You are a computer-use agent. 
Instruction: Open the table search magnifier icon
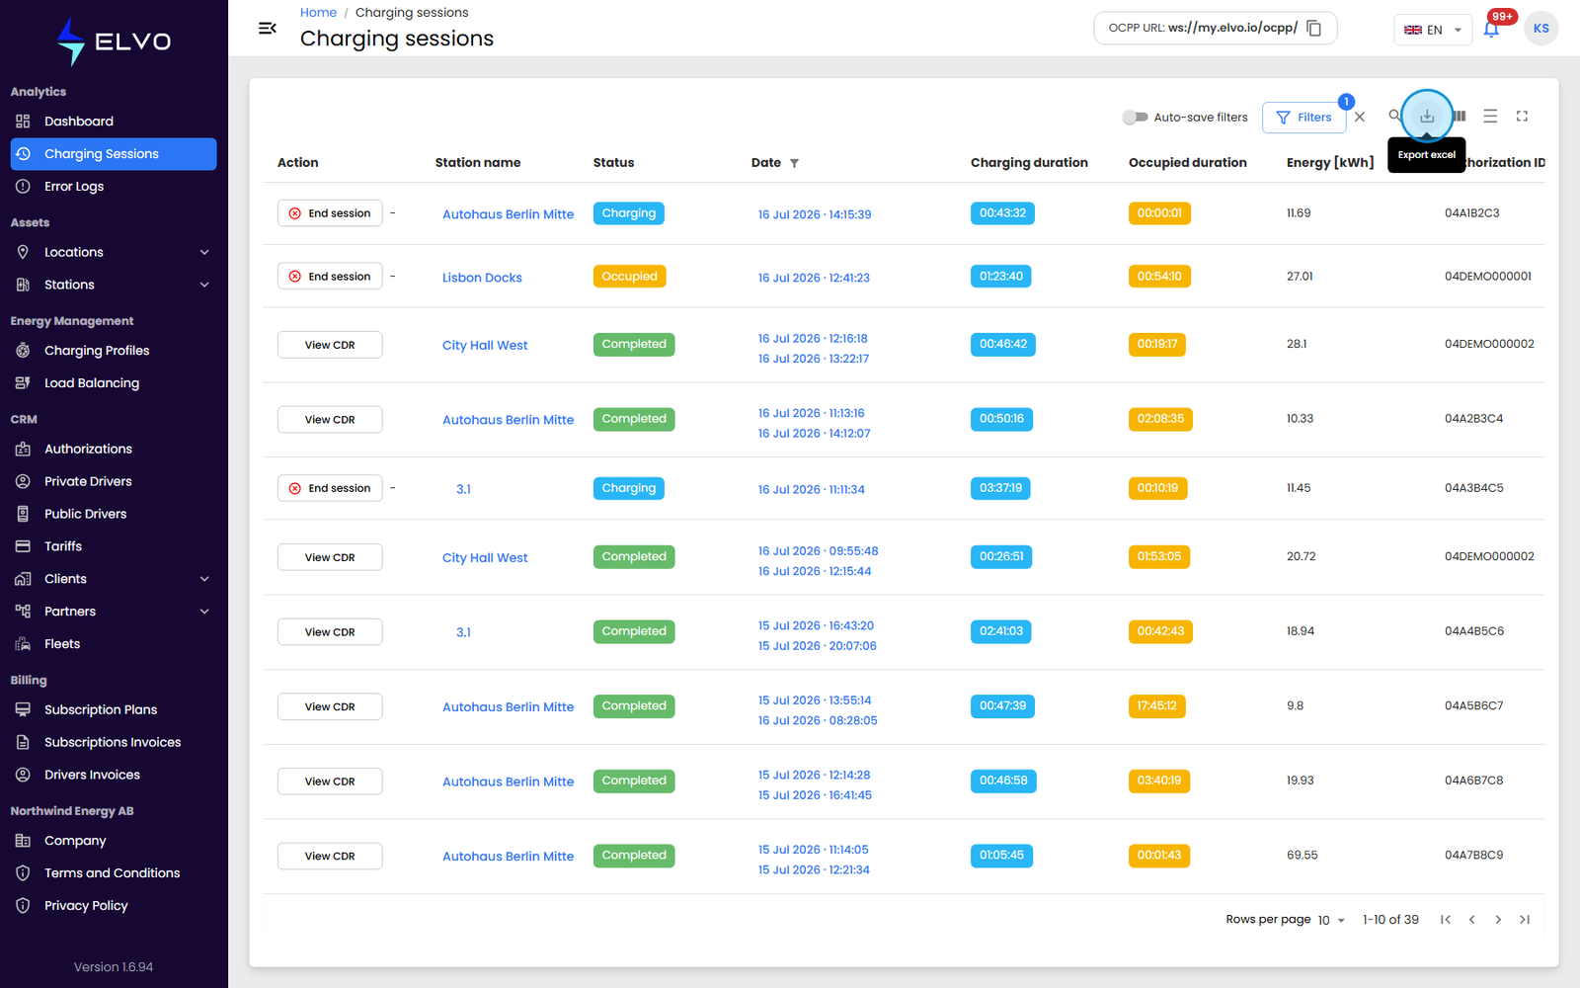coord(1394,116)
